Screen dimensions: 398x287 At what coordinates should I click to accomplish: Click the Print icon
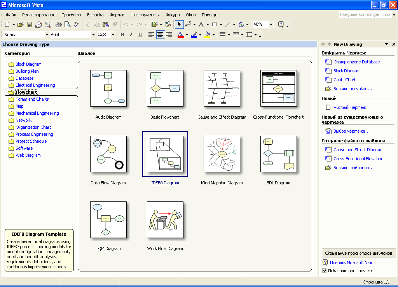(59, 24)
